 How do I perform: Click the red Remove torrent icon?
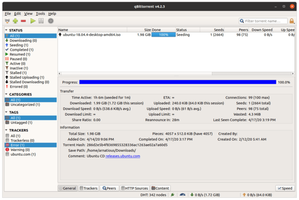[23, 21]
